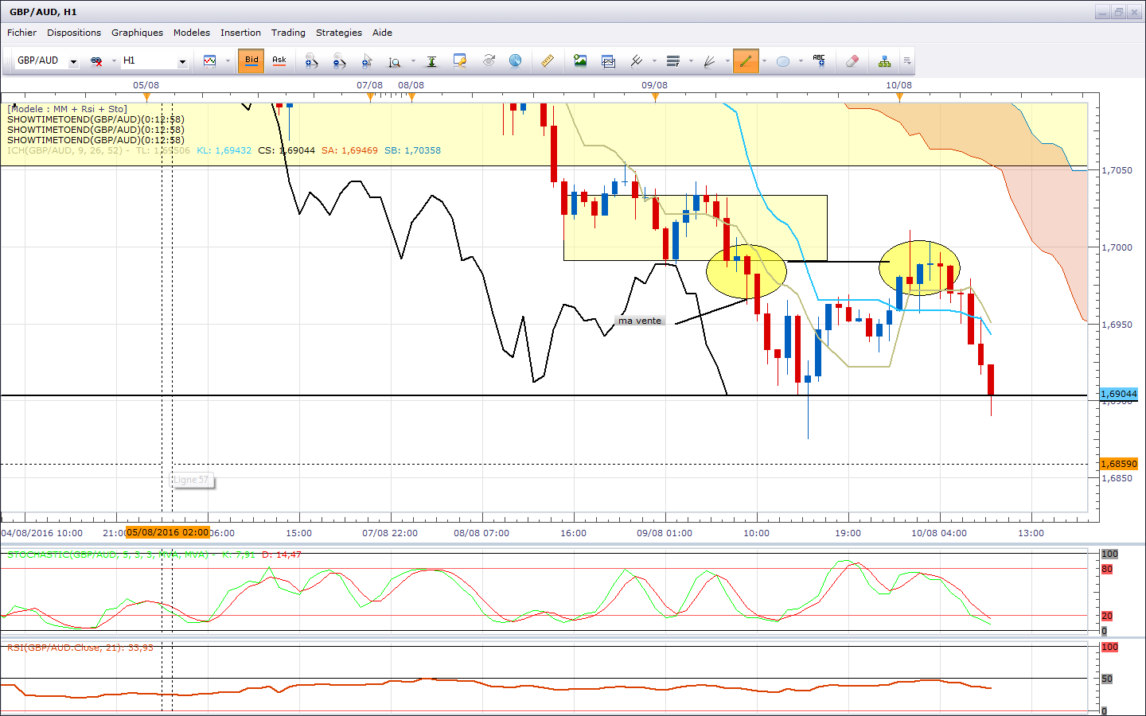Select the ABC text label tool

(x=819, y=60)
